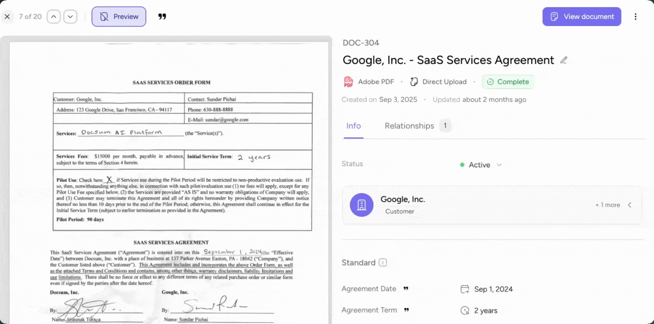Viewport: 654px width, 324px height.
Task: Click quote icon next to Agreement Date
Action: pyautogui.click(x=406, y=289)
